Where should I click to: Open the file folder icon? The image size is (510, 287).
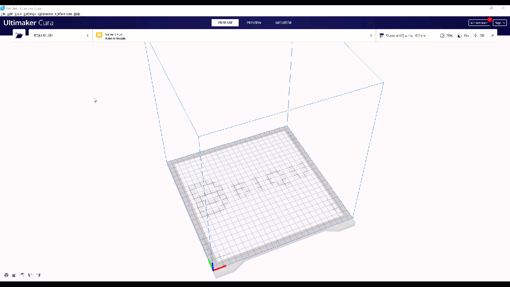tap(19, 35)
